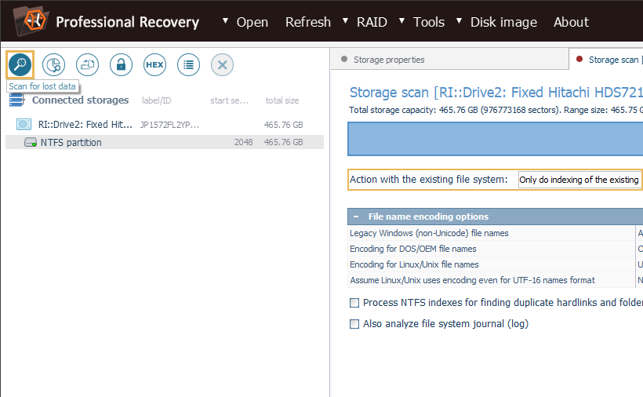643x397 pixels.
Task: Click the Connected storages stack icon
Action: pos(16,100)
